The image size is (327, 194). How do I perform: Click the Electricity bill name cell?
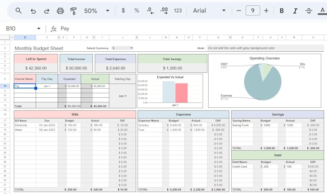click(25, 125)
